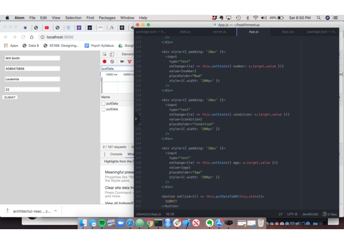The image size is (344, 244).
Task: Click the DevTools record network log button
Action: [104, 61]
